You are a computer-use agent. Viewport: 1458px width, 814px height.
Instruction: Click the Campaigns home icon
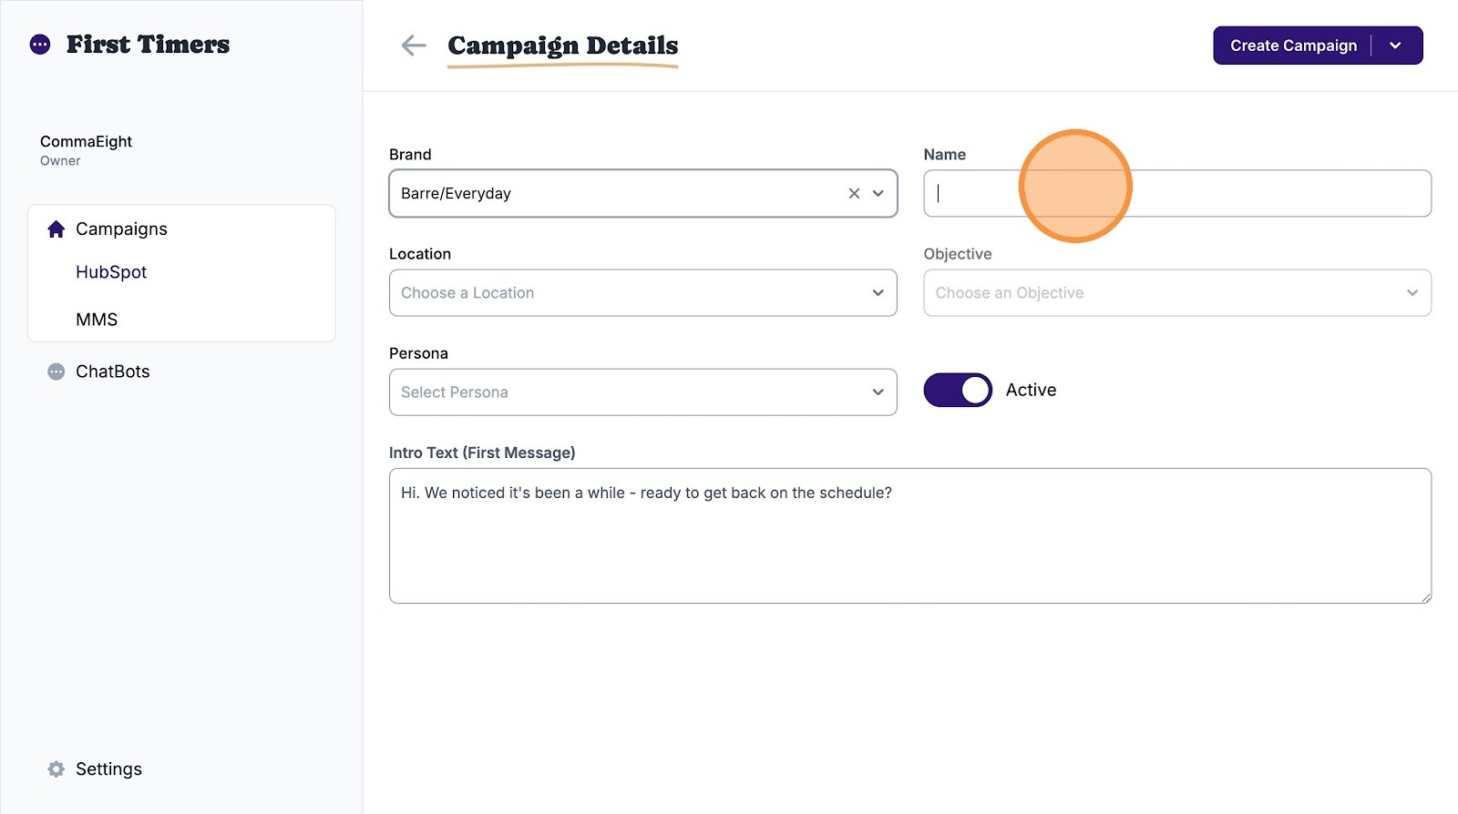[56, 229]
